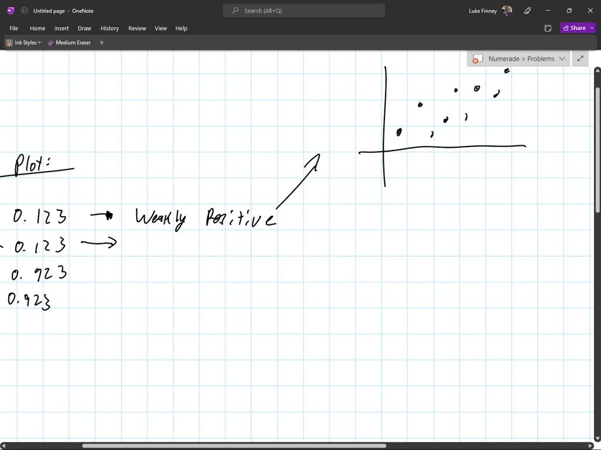Click the back navigation arrow

[23, 10]
